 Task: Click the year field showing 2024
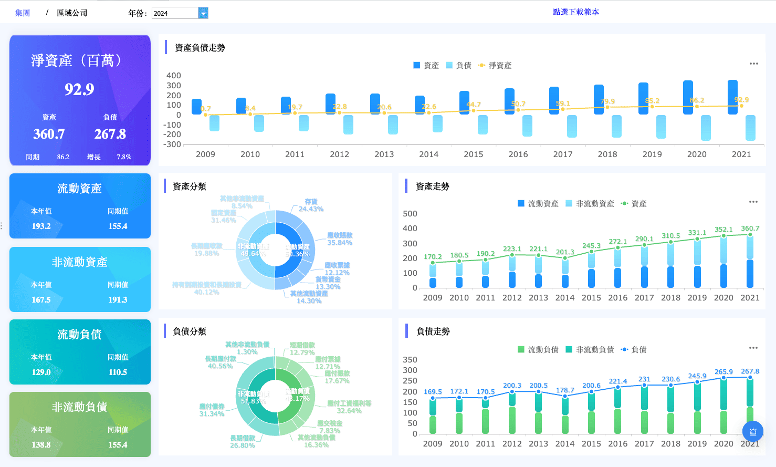(x=174, y=13)
